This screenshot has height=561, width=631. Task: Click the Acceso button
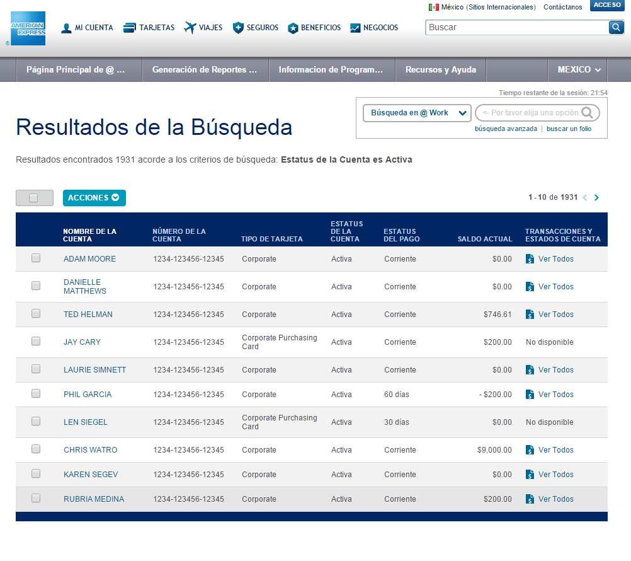(607, 5)
